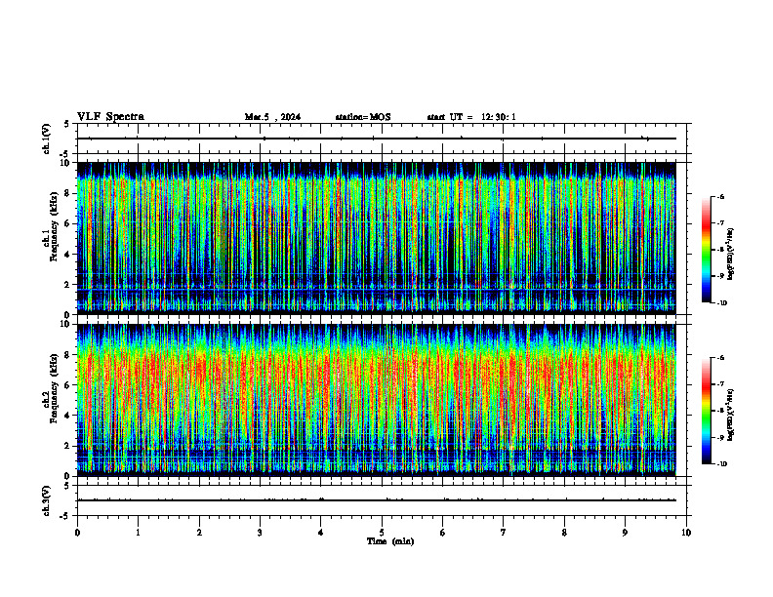Click the ch.2 colorbar log(PSD) unit label
Viewport: 773px width, 597px height.
[x=730, y=416]
